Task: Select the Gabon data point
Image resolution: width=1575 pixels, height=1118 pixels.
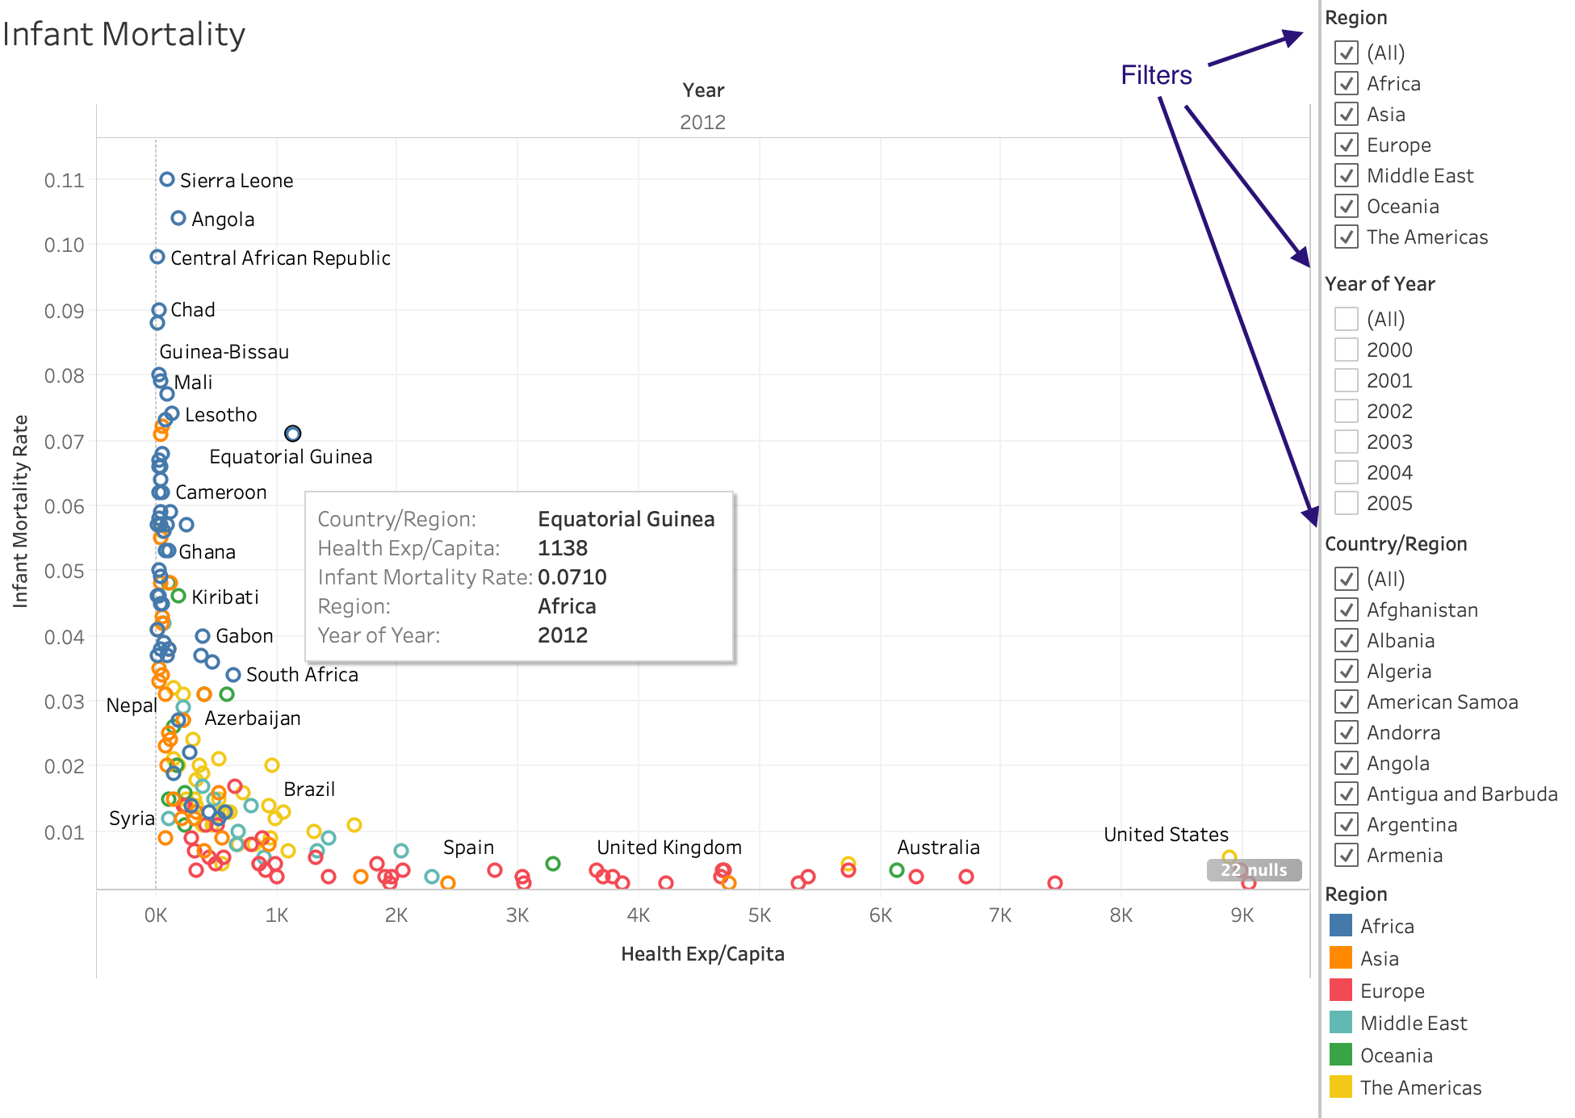Action: [x=203, y=636]
